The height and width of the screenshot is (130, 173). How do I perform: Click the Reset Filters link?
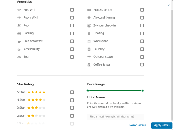click(138, 125)
